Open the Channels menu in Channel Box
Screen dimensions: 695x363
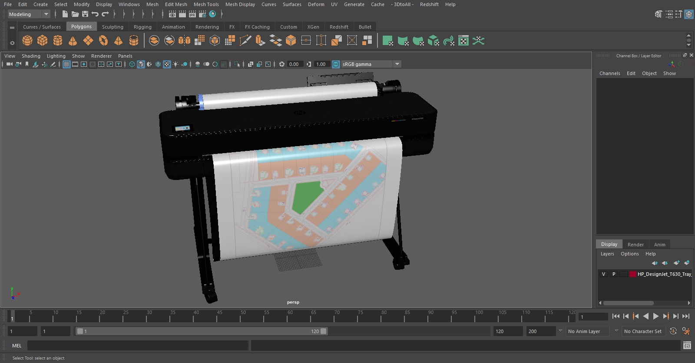[x=610, y=73]
